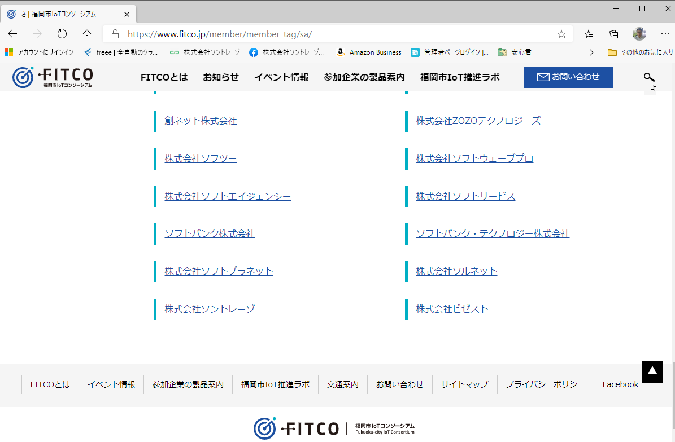
Task: Open アカウントにサインイン bookmark
Action: tap(39, 52)
